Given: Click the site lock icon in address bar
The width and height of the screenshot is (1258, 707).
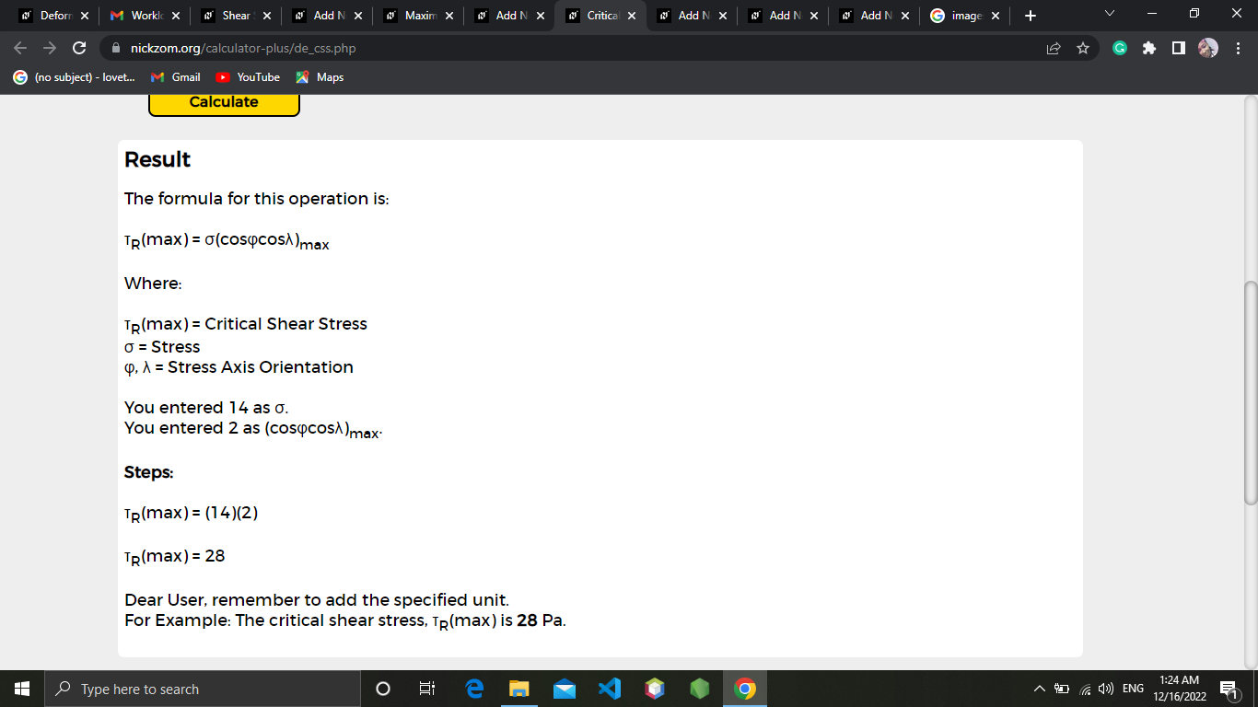Looking at the screenshot, I should 116,48.
